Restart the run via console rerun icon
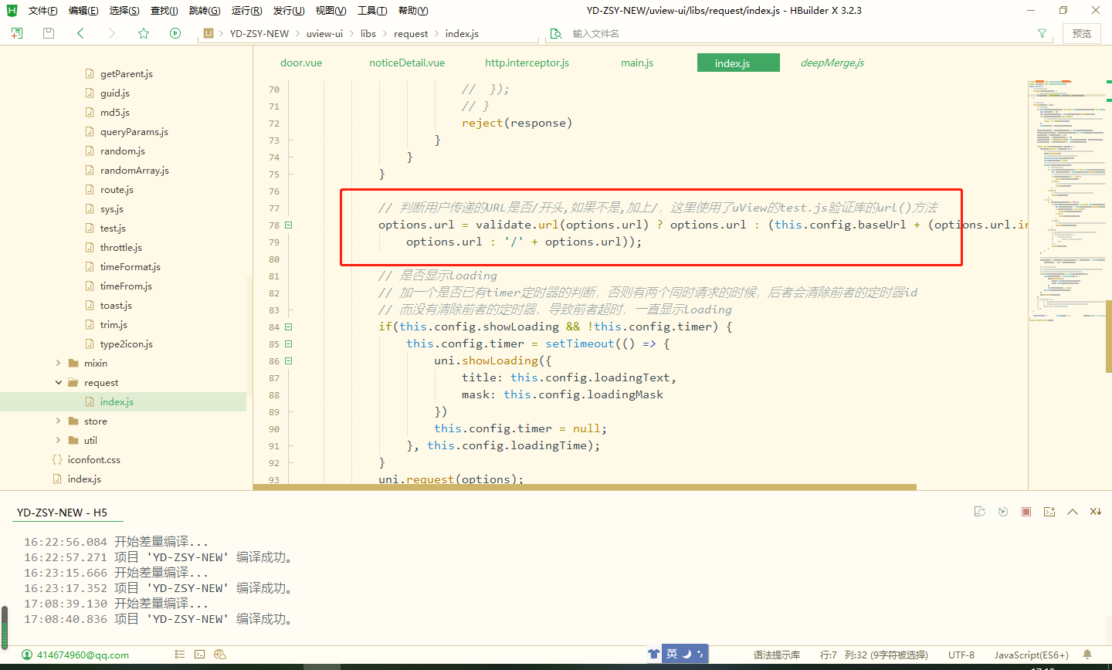This screenshot has height=670, width=1112. point(1002,511)
